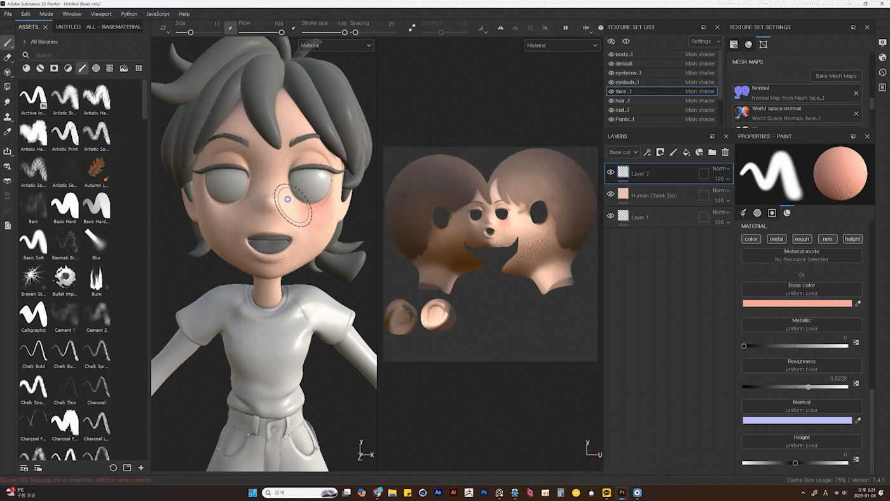Open Texture Set List Settings dropdown

706,41
